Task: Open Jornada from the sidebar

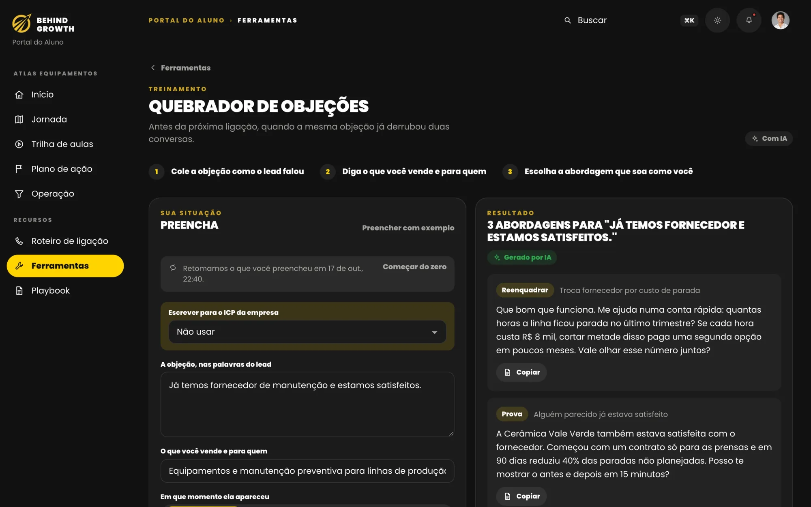Action: (65, 119)
